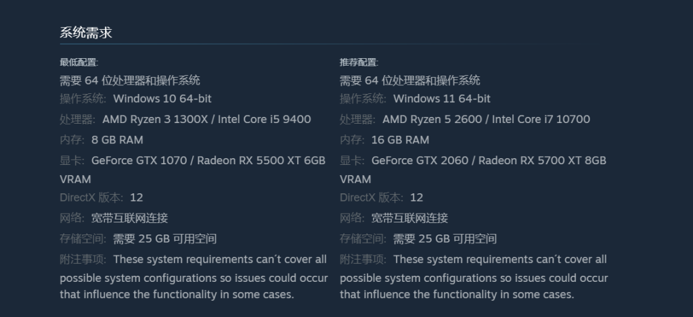Select the 推荐配置 column label

(359, 62)
